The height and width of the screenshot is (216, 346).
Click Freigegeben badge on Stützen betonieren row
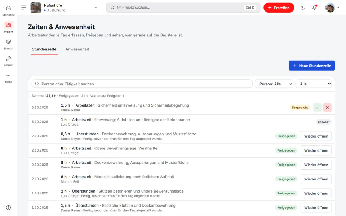[x=286, y=193]
